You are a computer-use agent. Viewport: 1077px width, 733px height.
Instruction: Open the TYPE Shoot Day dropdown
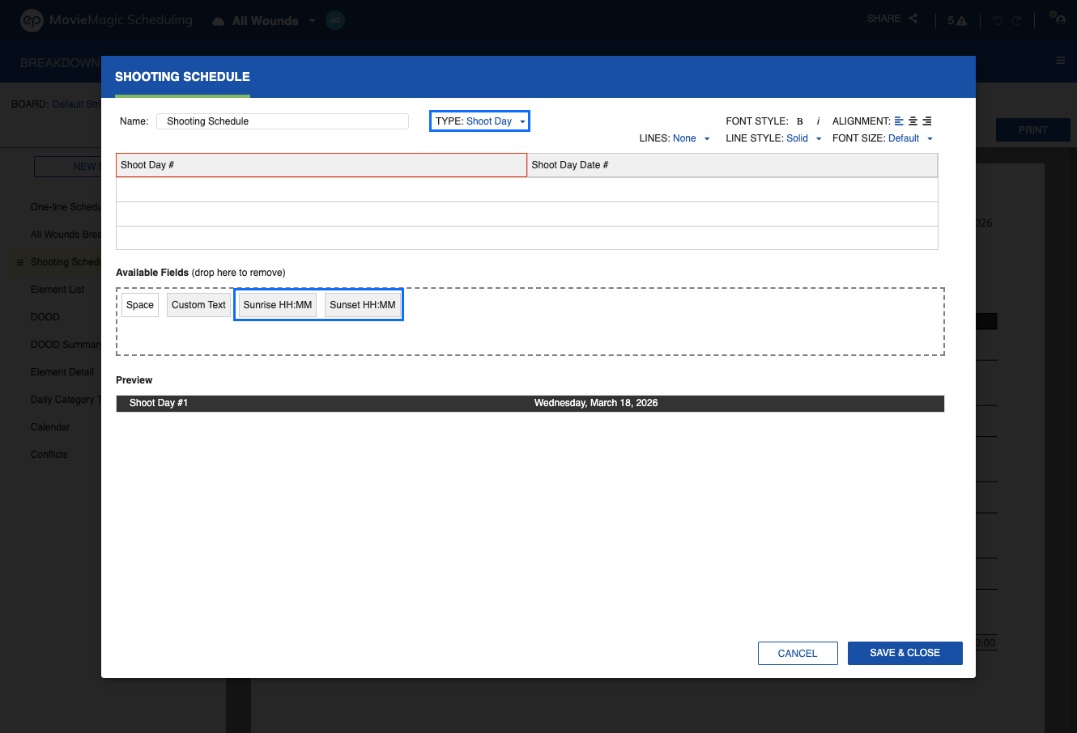tap(479, 121)
